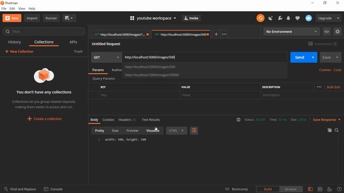344x193 pixels.
Task: Select the Preview response view
Action: [x=132, y=131]
